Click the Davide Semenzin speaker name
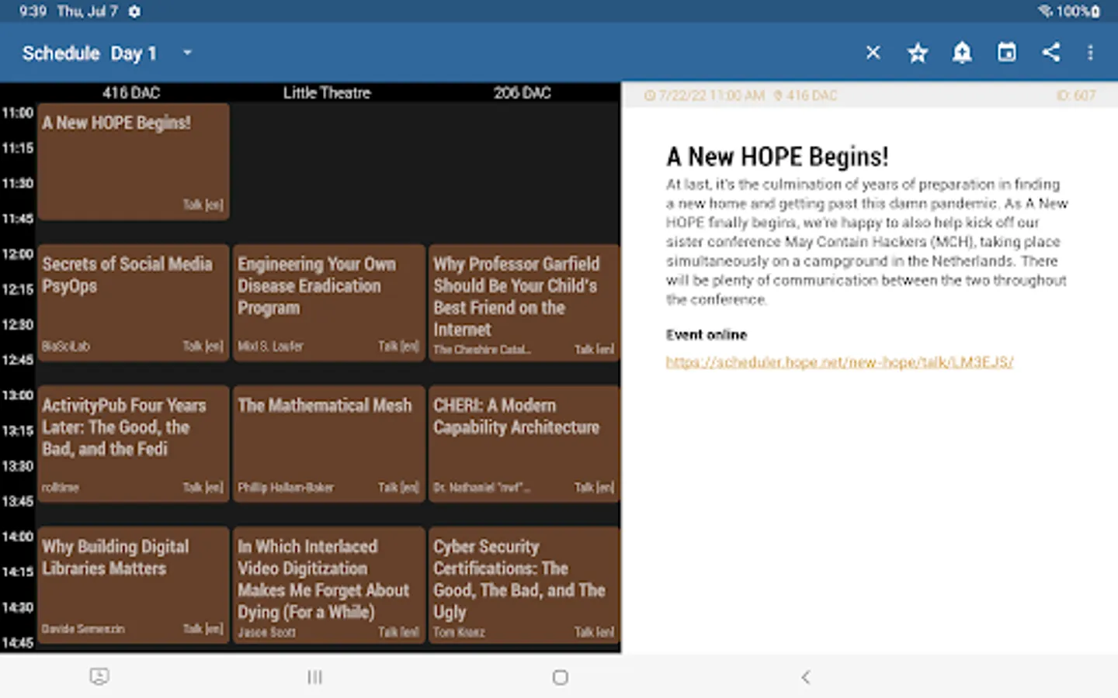This screenshot has height=698, width=1118. pyautogui.click(x=83, y=629)
